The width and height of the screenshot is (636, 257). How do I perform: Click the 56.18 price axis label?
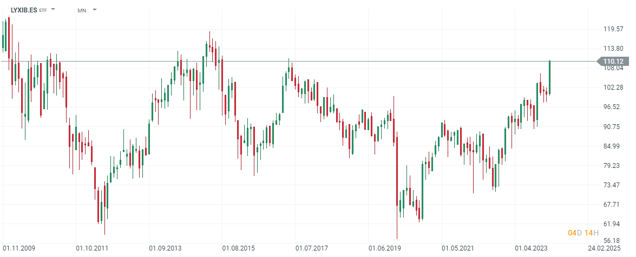tap(613, 241)
